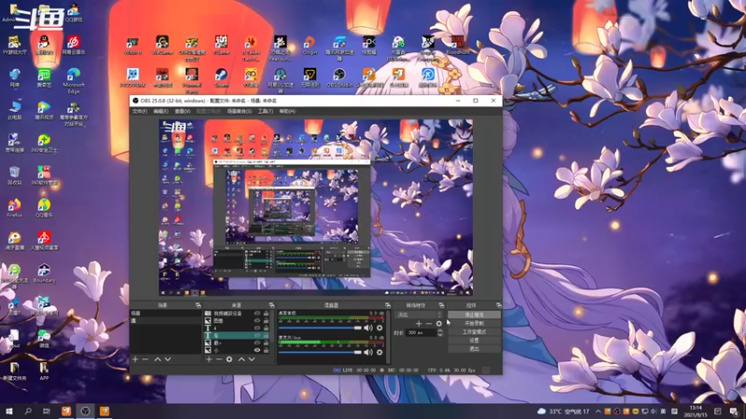This screenshot has width=746, height=419.
Task: Toggle visibility of 视频捕获设备 source
Action: click(x=257, y=314)
